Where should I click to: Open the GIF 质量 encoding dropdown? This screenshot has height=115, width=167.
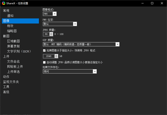(x=81, y=44)
